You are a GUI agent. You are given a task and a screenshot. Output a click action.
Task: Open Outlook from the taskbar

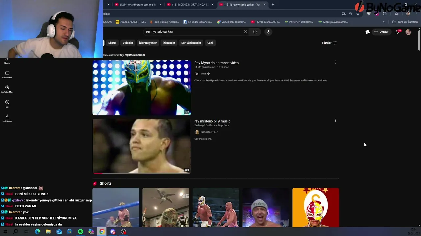coord(59,232)
